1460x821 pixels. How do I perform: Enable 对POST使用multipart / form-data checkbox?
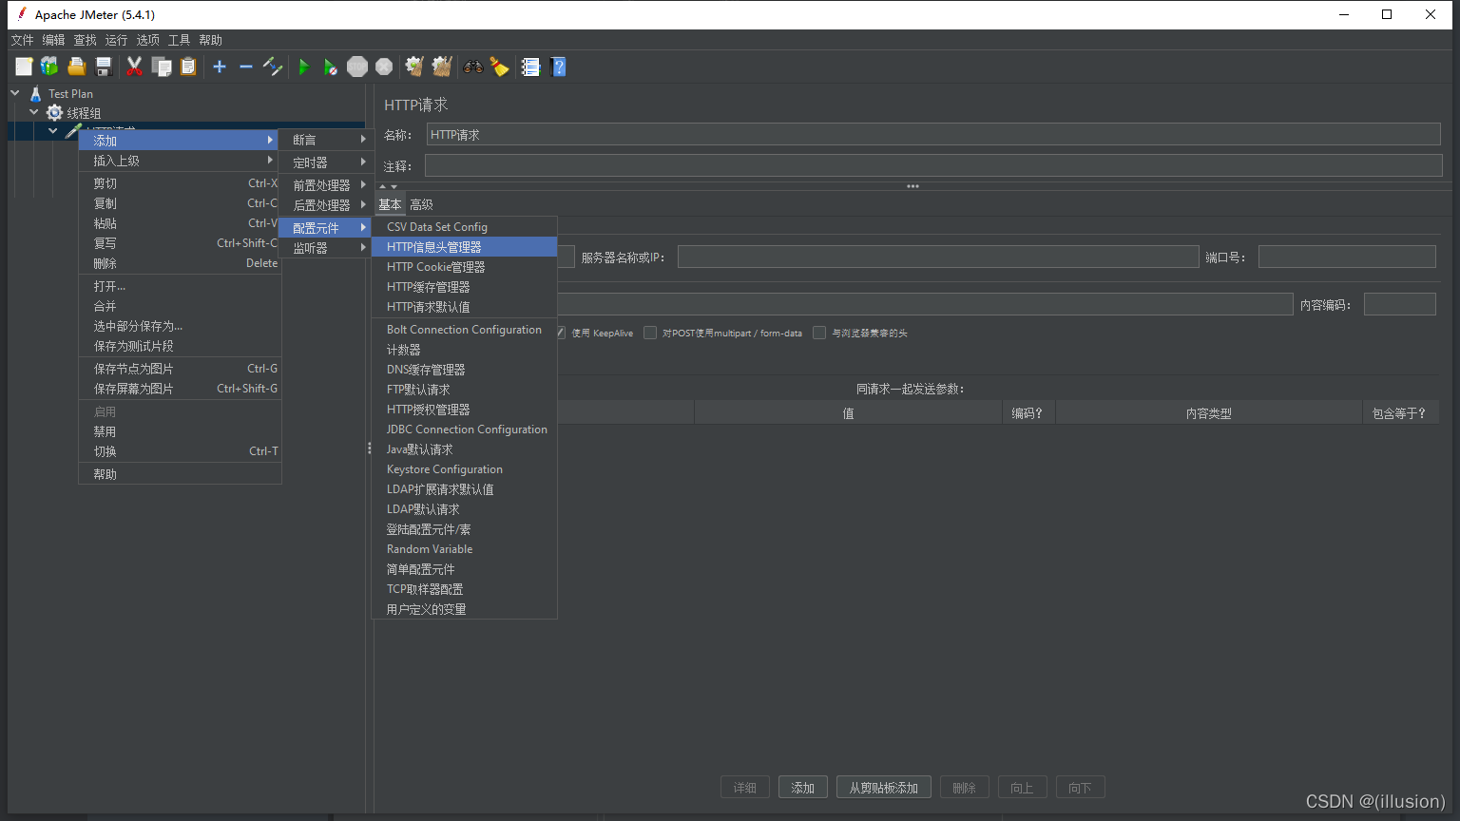[x=650, y=333]
